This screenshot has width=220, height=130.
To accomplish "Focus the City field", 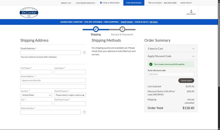I will [x=36, y=104].
